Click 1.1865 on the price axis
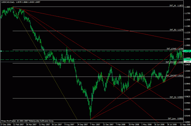The width and height of the screenshot is (191, 126). coord(187,7)
